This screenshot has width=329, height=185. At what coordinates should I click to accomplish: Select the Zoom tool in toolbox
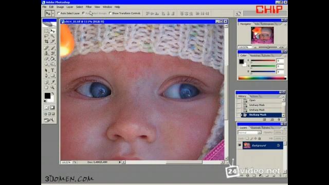(x=52, y=87)
